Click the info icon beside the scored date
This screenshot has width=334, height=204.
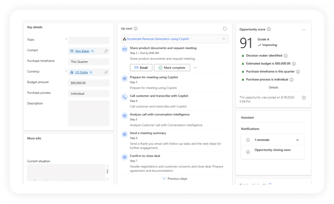[x=304, y=98]
